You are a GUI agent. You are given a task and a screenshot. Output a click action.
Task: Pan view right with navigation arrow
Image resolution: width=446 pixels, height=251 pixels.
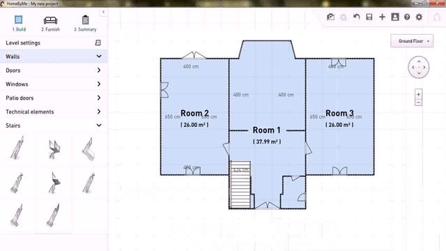click(424, 68)
